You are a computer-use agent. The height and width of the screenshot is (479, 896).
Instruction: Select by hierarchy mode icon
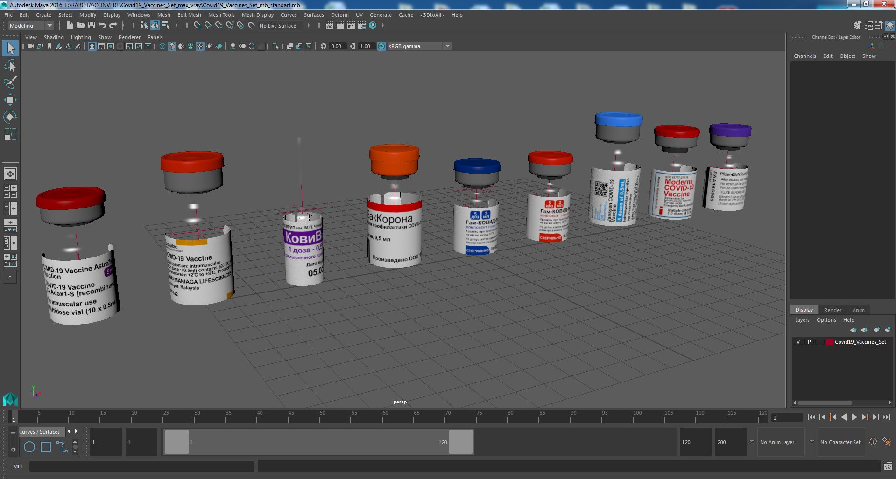tap(144, 26)
